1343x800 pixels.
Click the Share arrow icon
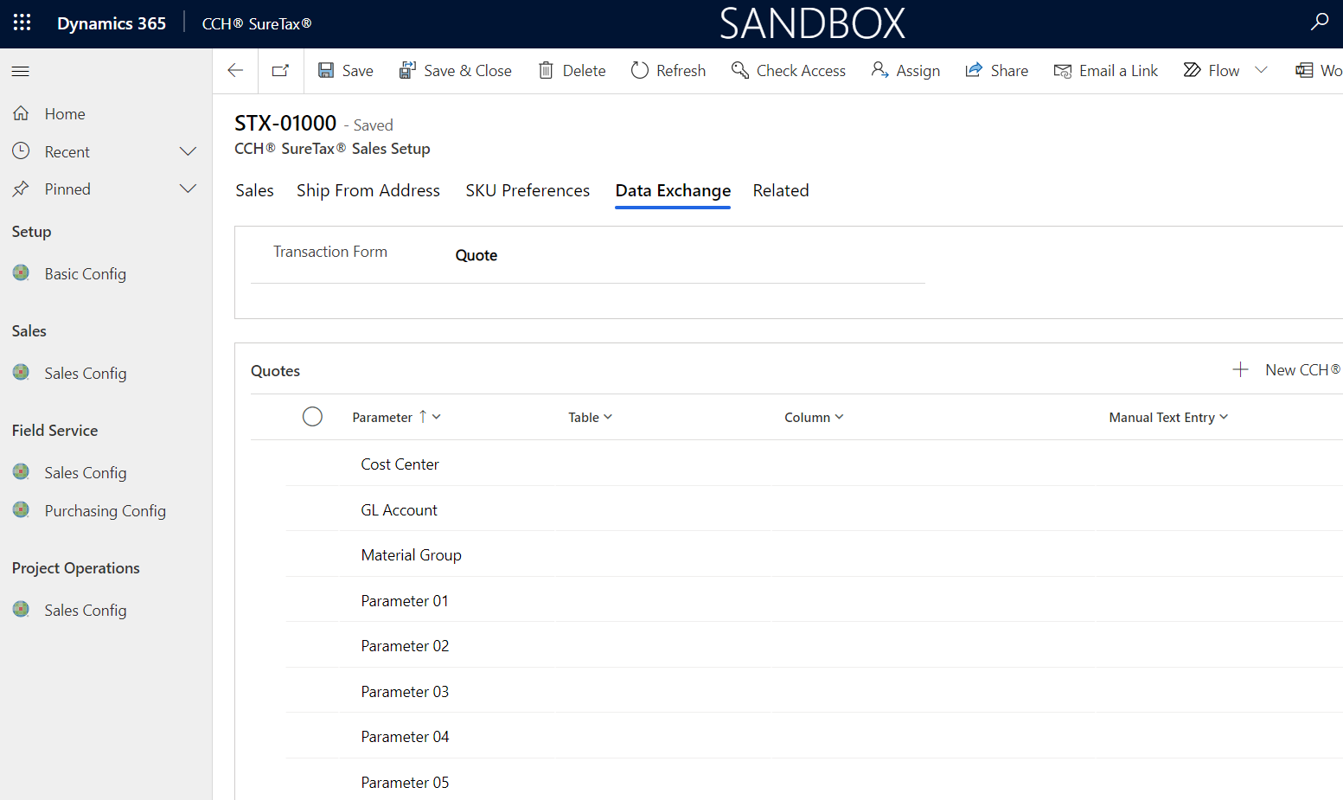(x=974, y=71)
